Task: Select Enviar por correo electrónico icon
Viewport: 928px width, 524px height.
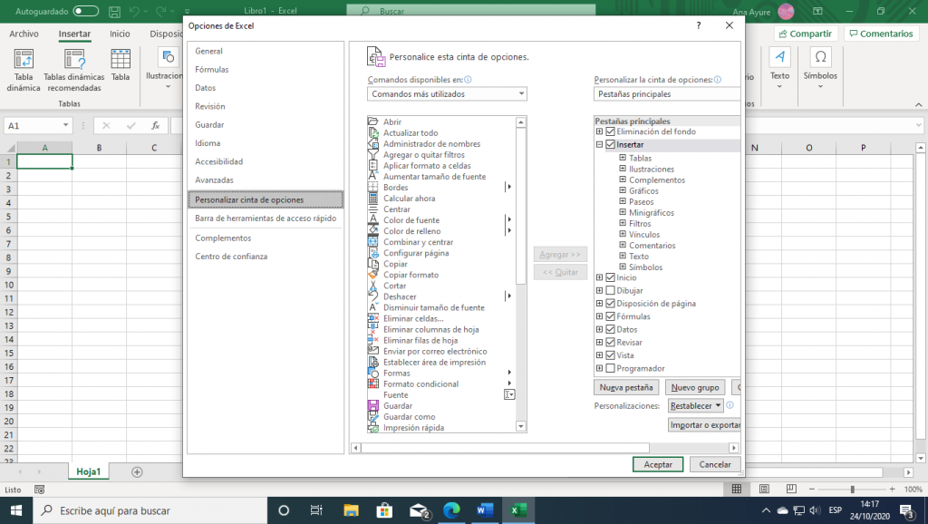Action: pos(372,351)
